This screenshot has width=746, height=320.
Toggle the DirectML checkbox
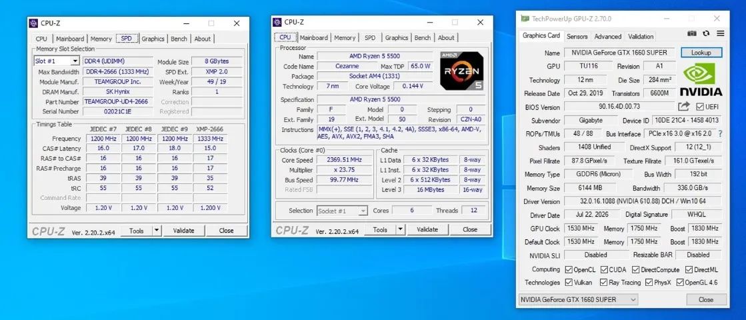(x=689, y=269)
